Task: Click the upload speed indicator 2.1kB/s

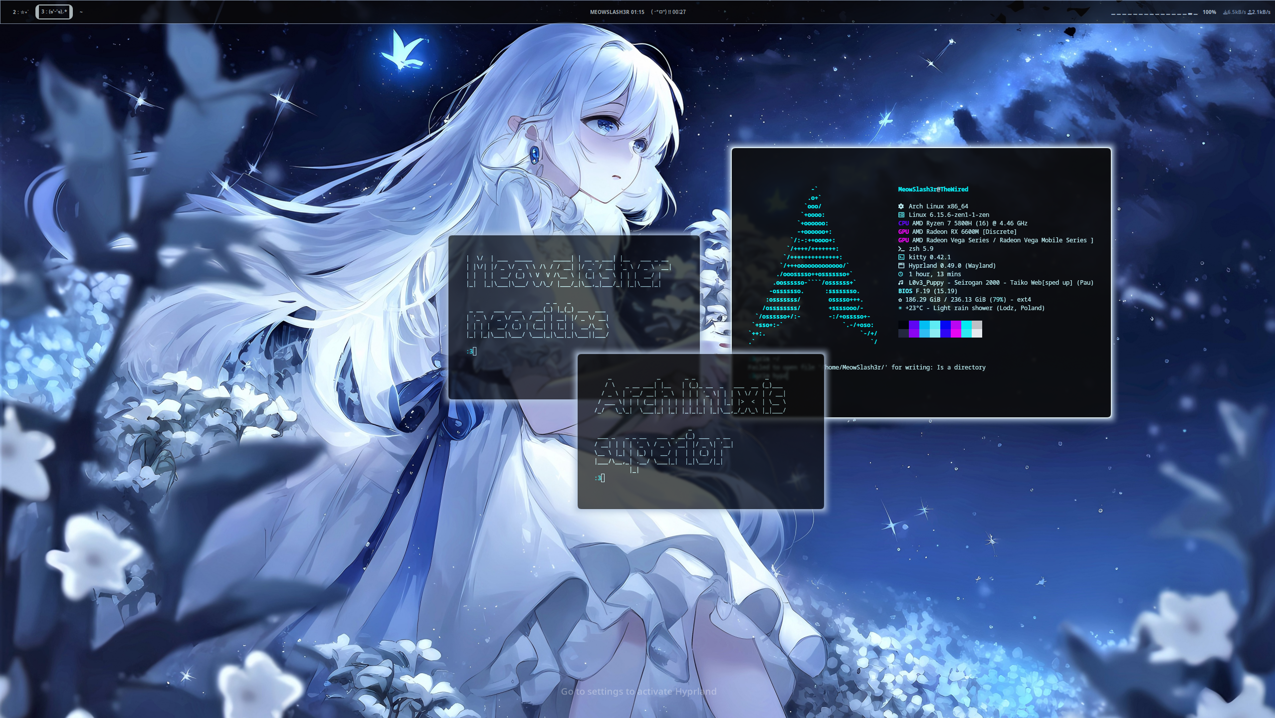Action: pos(1259,12)
